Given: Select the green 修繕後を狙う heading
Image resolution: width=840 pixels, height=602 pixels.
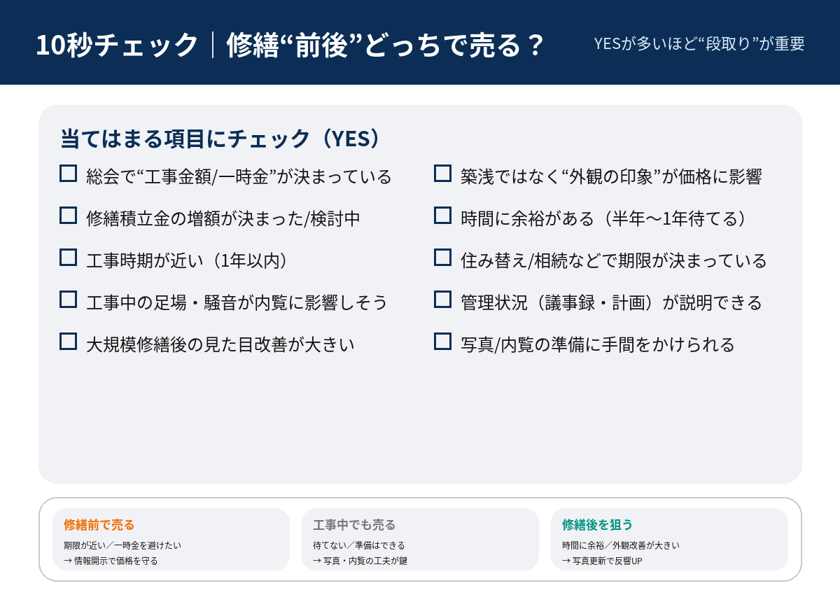Looking at the screenshot, I should pos(597,525).
